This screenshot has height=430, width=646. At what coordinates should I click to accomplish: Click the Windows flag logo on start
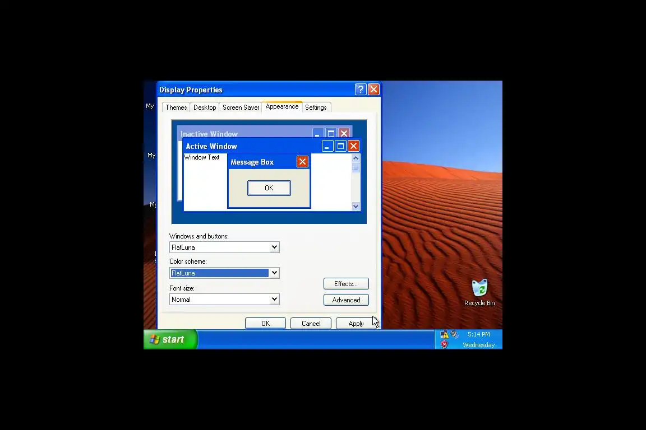point(155,339)
